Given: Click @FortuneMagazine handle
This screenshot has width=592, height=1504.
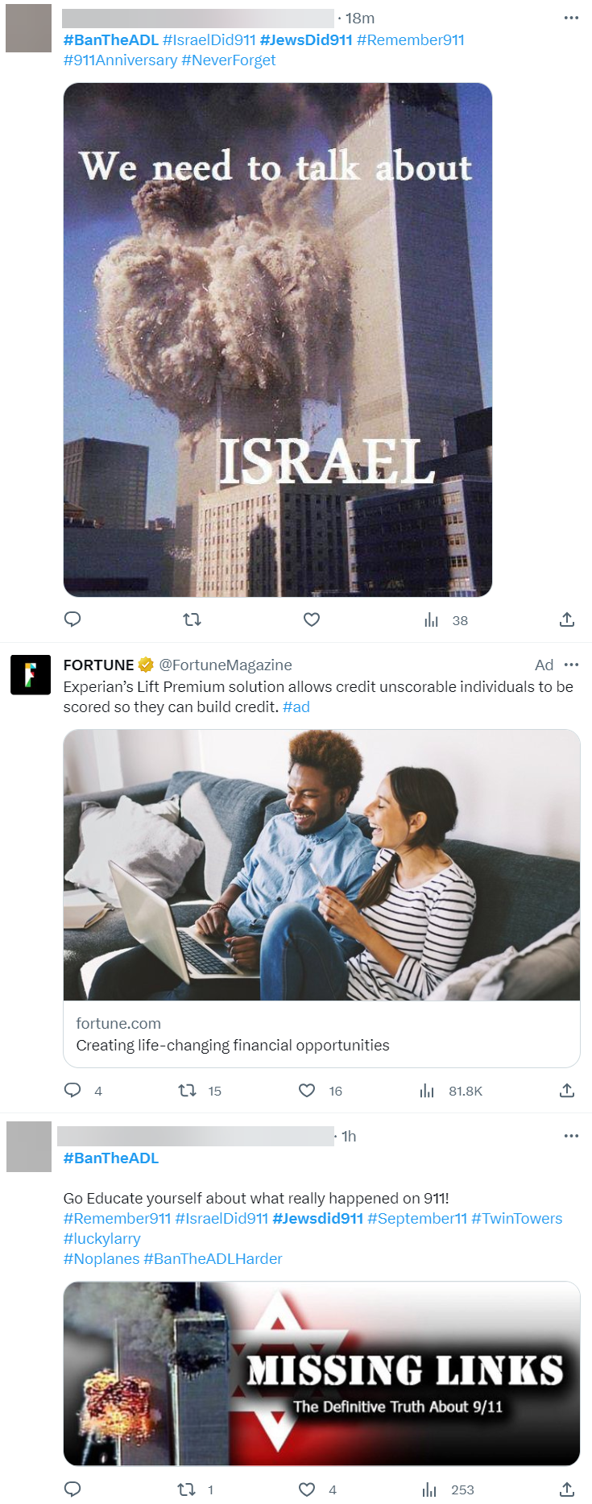Looking at the screenshot, I should click(226, 665).
